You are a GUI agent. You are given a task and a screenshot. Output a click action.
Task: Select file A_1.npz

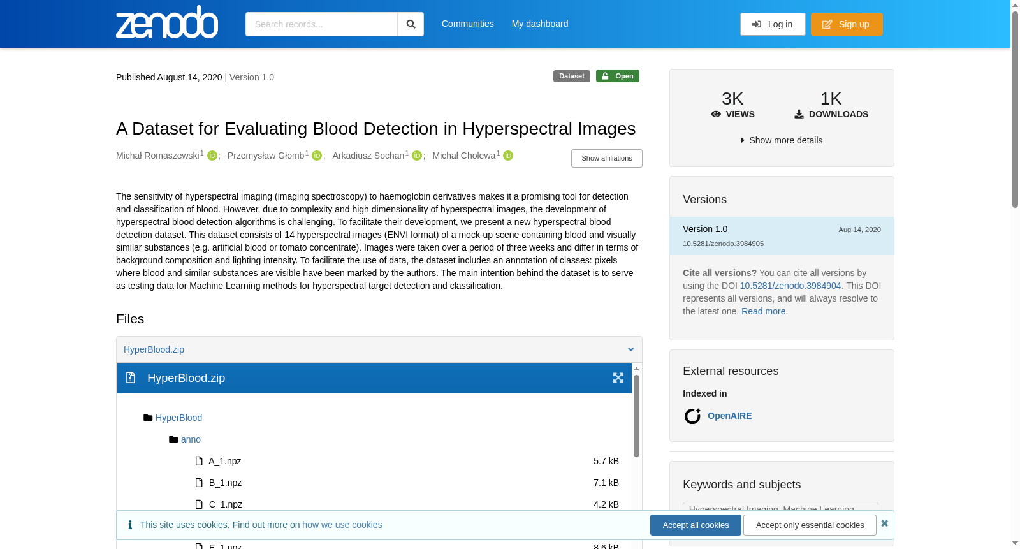225,461
